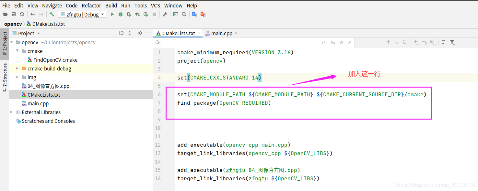Screen dimensions: 478x191
Task: Click the Save All disk icon
Action: pos(14,14)
